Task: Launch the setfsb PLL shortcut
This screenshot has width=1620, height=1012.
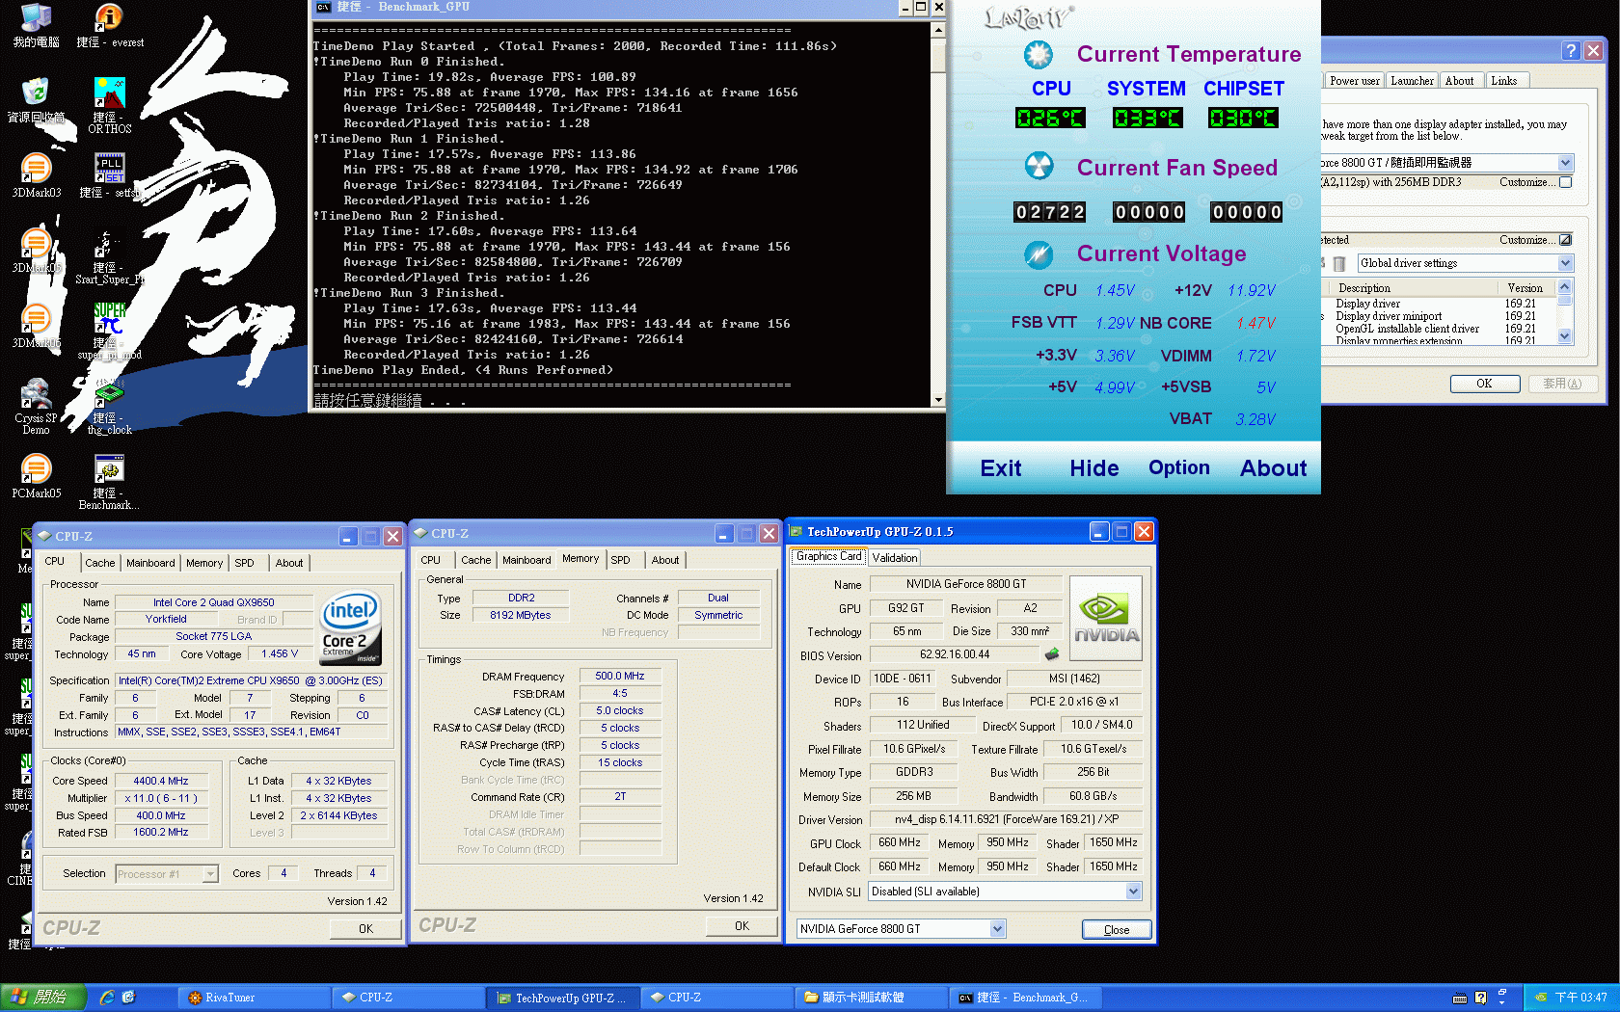Action: [x=110, y=175]
